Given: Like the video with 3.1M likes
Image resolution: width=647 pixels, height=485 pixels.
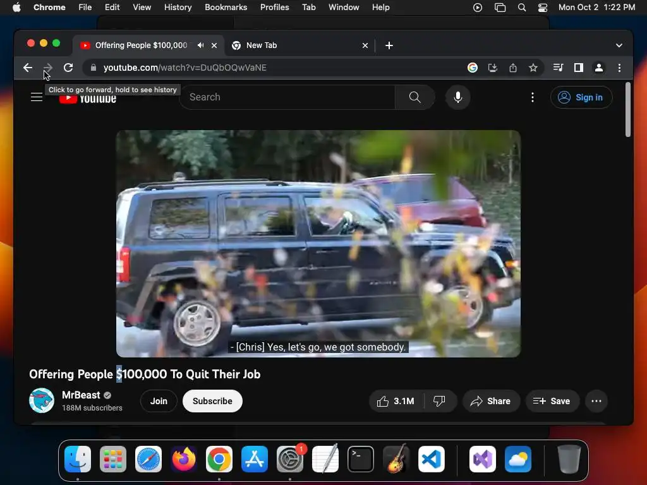Looking at the screenshot, I should (x=396, y=401).
